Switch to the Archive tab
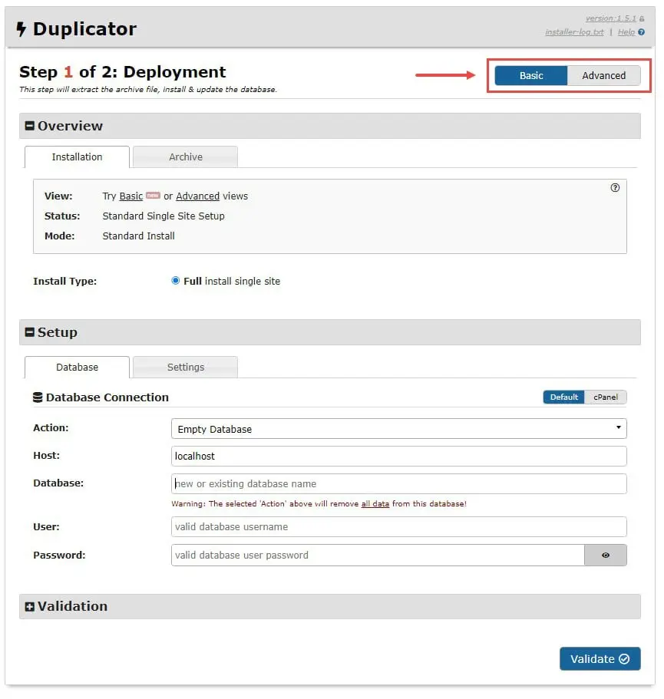664x699 pixels. 186,157
